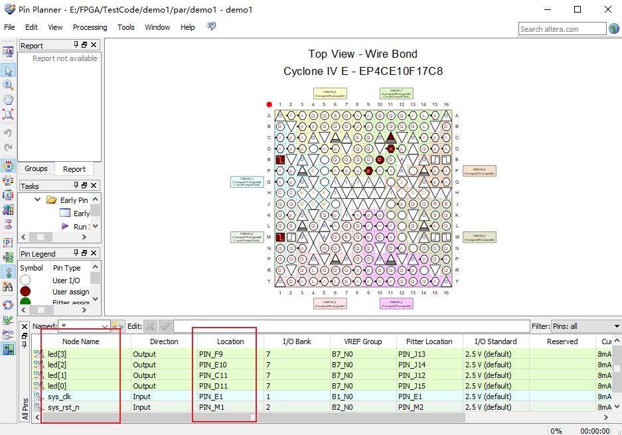This screenshot has width=622, height=435.
Task: Close the All Pins panel
Action: click(x=25, y=326)
